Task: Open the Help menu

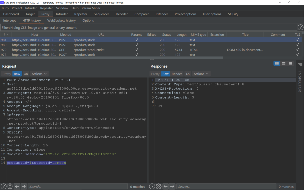Action: [75, 8]
